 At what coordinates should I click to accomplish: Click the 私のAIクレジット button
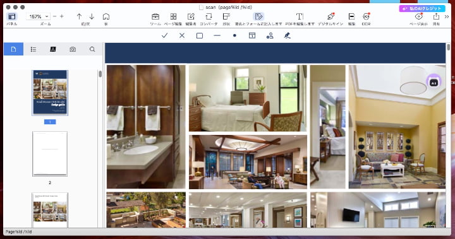click(422, 8)
